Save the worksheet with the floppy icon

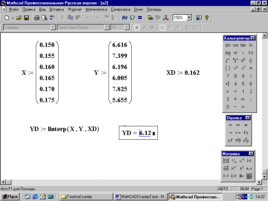(26, 18)
